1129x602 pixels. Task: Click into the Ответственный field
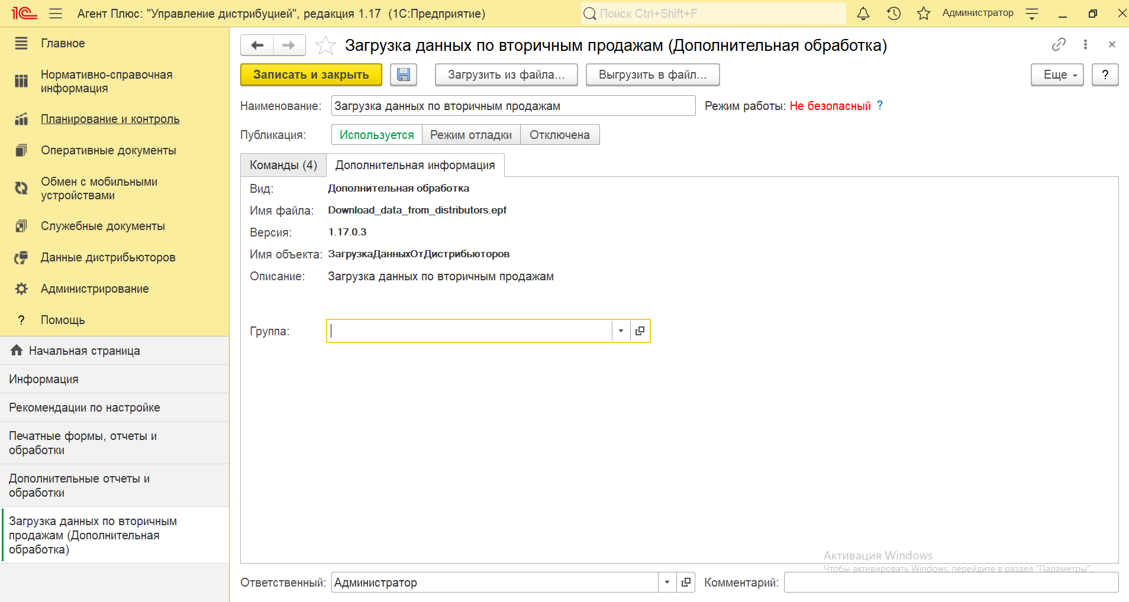click(x=495, y=582)
